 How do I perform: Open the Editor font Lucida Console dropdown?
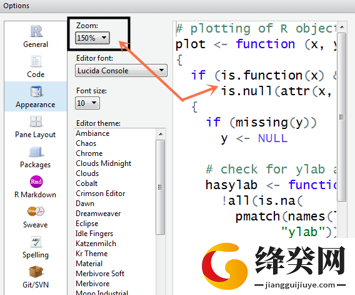click(121, 71)
